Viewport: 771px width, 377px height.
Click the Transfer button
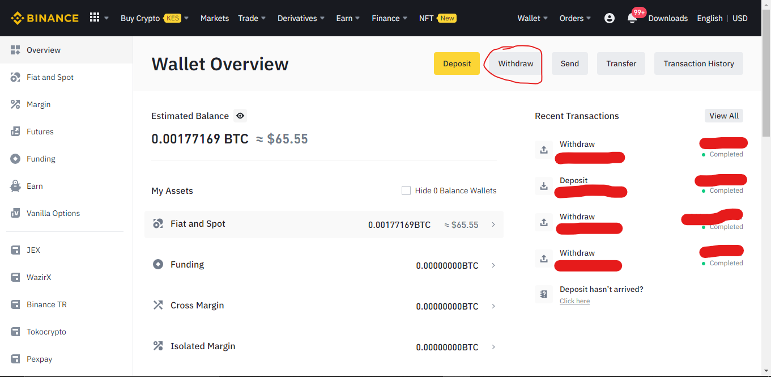click(x=621, y=63)
